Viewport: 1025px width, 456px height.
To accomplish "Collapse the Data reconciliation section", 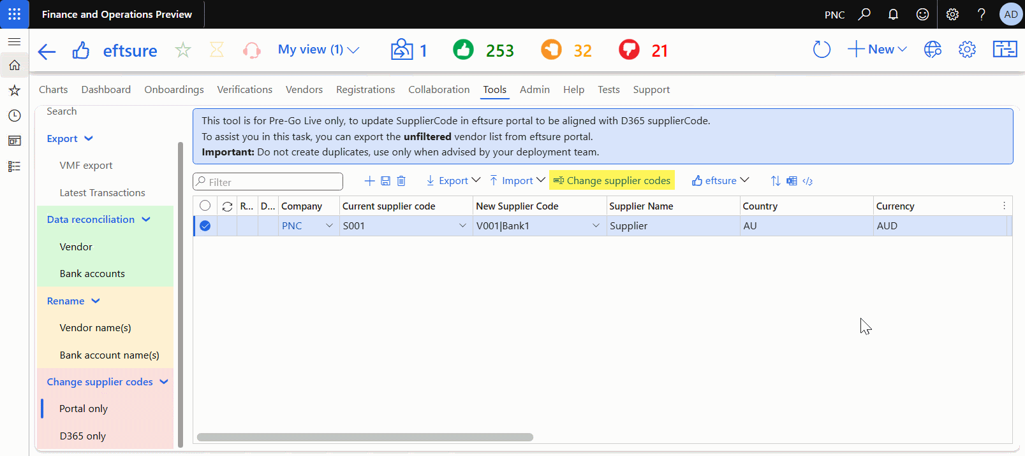I will tap(146, 220).
